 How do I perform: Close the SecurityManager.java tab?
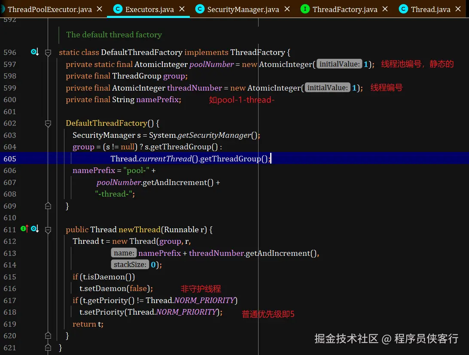(x=287, y=9)
